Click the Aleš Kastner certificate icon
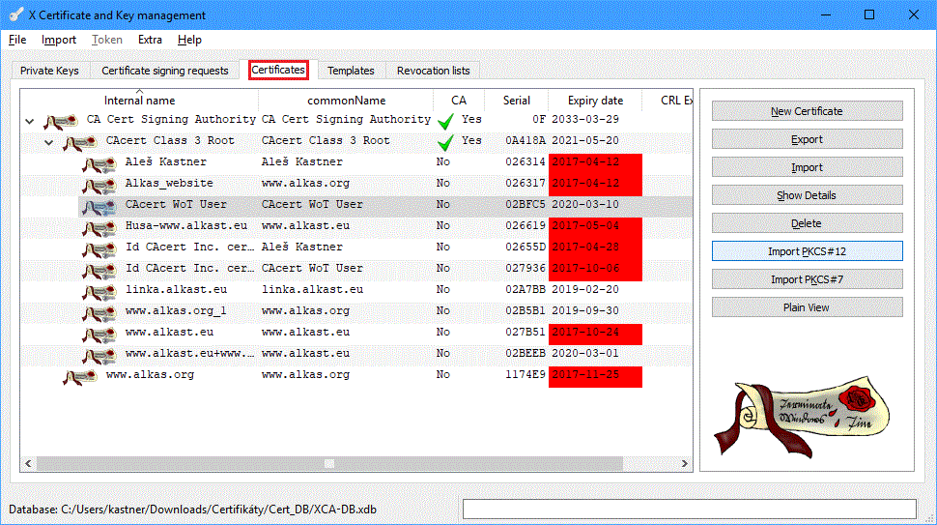This screenshot has width=937, height=525. point(99,163)
